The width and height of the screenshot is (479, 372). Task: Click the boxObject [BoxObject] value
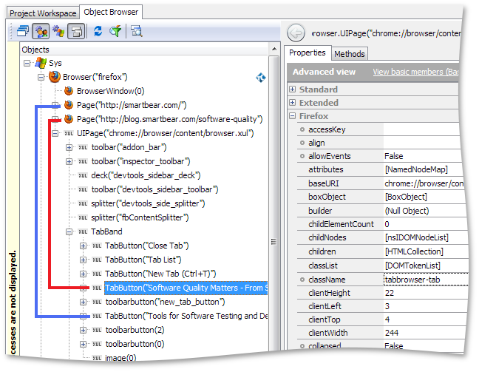[x=406, y=197]
